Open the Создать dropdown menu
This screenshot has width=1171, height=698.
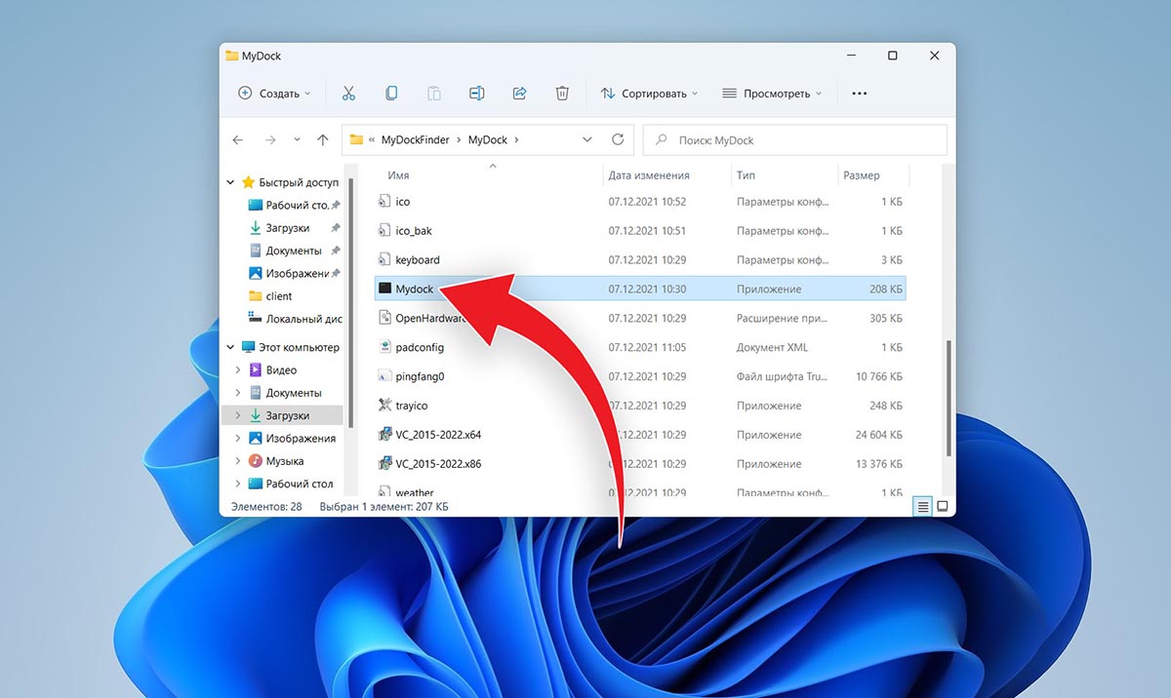(274, 94)
